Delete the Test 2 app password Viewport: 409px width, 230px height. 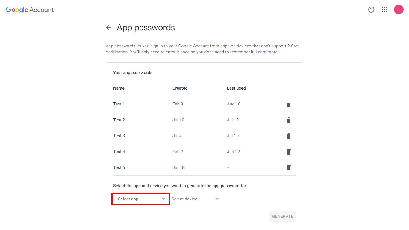point(288,120)
